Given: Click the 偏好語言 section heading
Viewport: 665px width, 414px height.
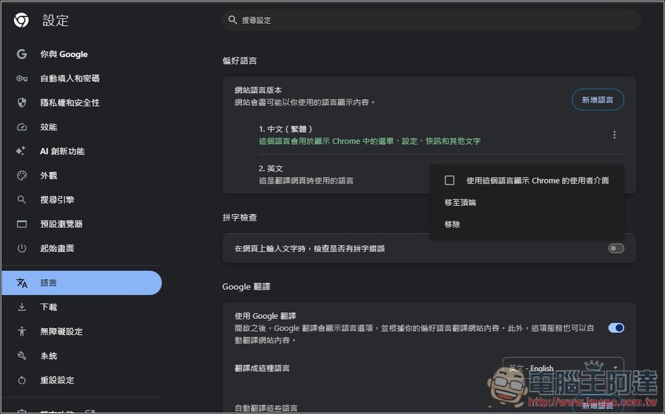Looking at the screenshot, I should [239, 60].
